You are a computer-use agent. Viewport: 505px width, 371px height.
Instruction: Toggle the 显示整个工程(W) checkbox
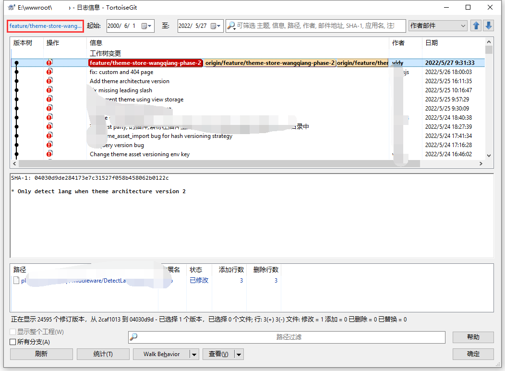pyautogui.click(x=13, y=332)
